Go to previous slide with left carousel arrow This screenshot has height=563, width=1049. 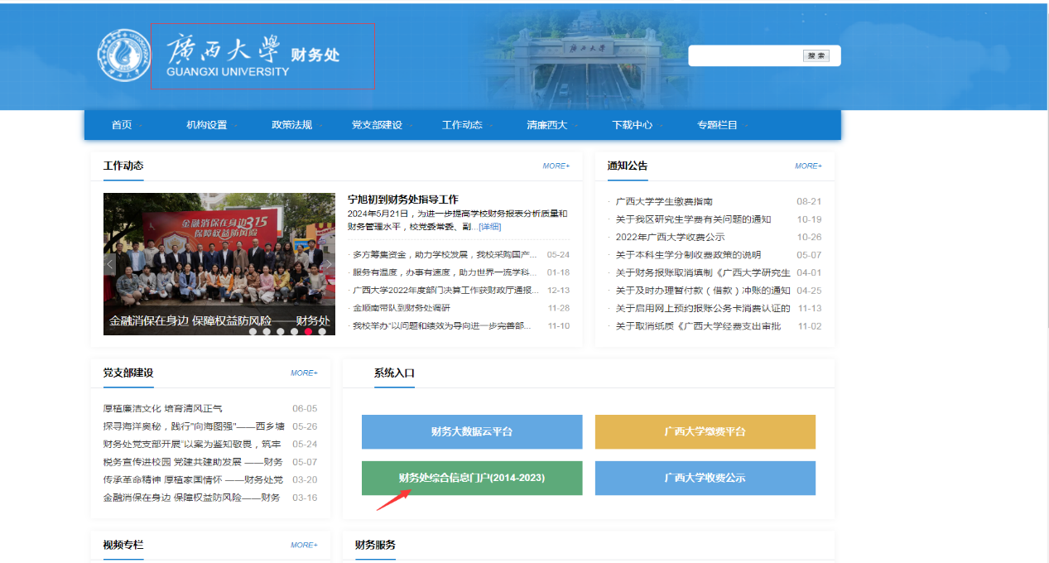tap(110, 264)
